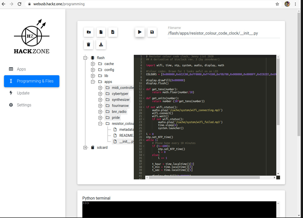Viewport: 303px width, 218px height.
Task: Click the Filename input field
Action: point(224,33)
